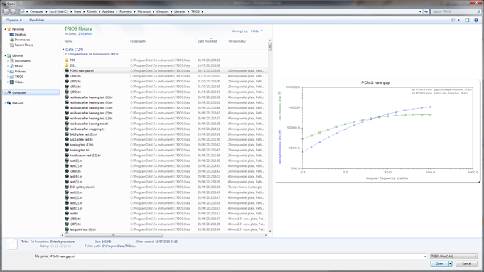Click the magnifier icon in Search TRIOS box
The image size is (484, 272).
pos(478,11)
